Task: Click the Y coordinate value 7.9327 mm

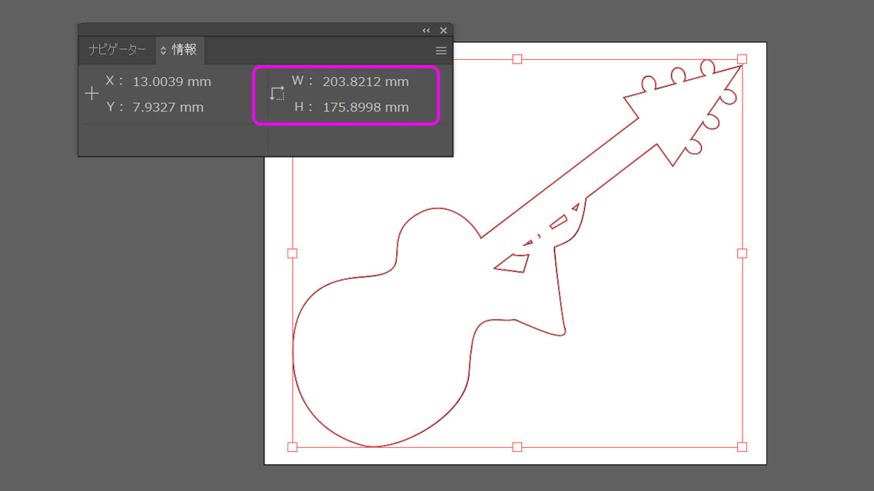Action: pyautogui.click(x=168, y=108)
